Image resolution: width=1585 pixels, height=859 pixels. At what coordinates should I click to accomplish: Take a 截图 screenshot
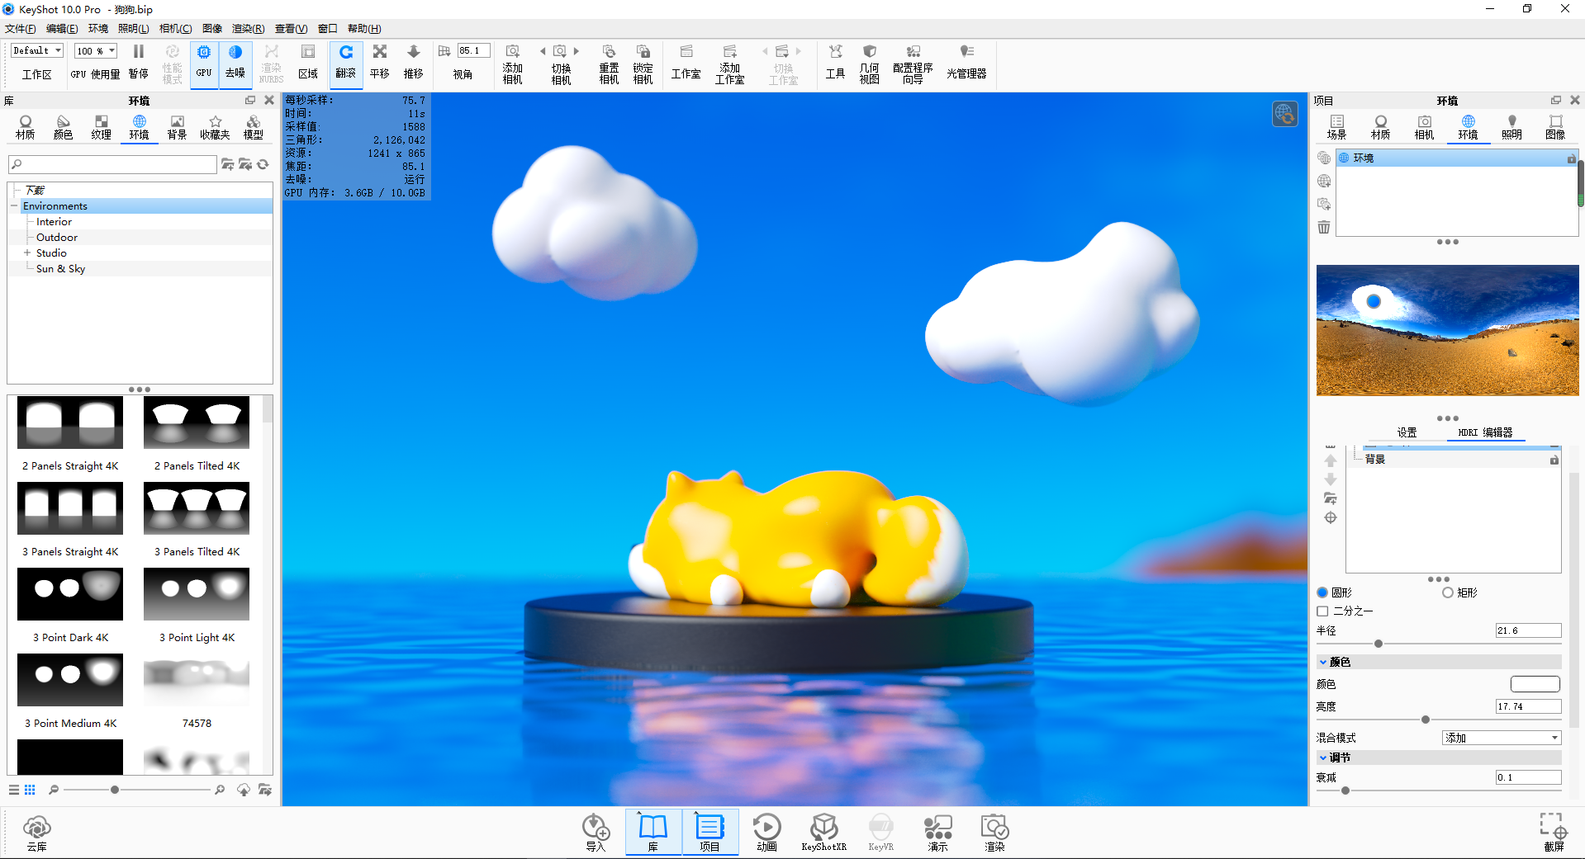click(x=1554, y=832)
